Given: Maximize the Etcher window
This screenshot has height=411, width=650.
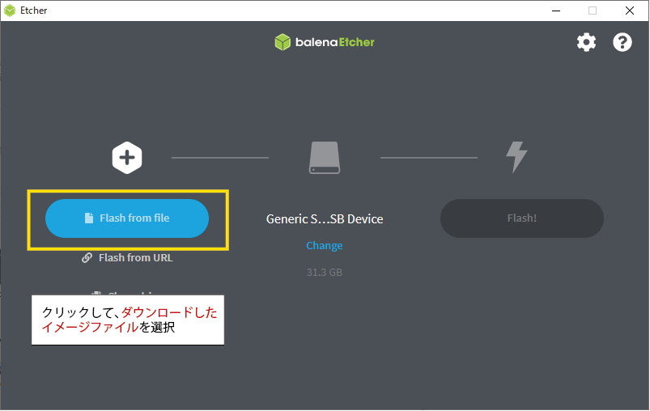Looking at the screenshot, I should 593,11.
